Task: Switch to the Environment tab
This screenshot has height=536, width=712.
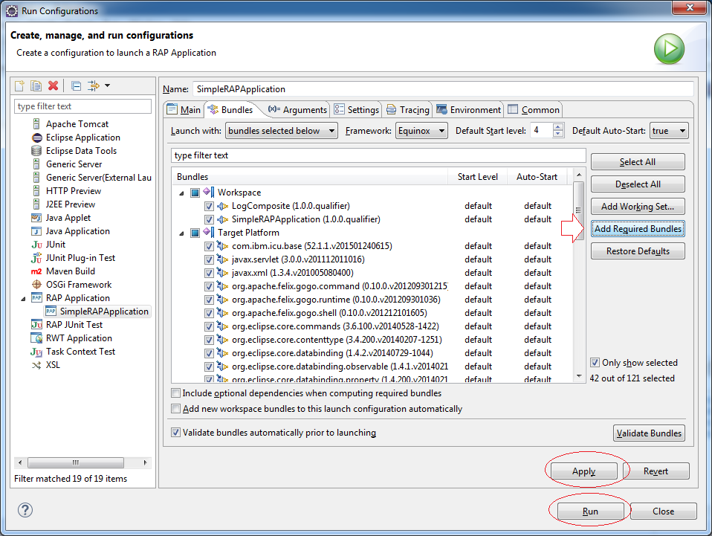Action: (469, 109)
